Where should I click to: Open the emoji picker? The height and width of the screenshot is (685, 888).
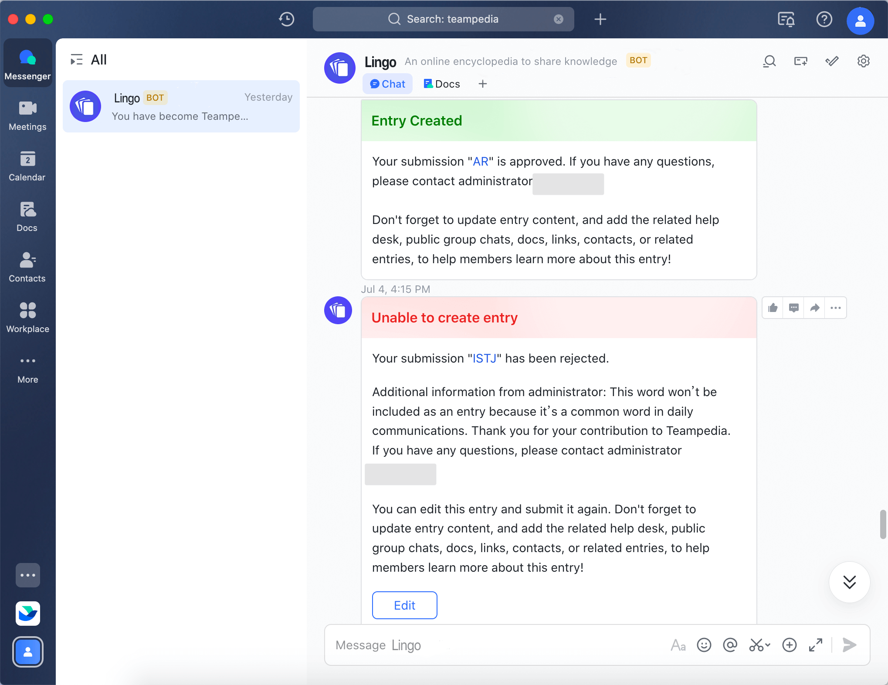coord(704,645)
